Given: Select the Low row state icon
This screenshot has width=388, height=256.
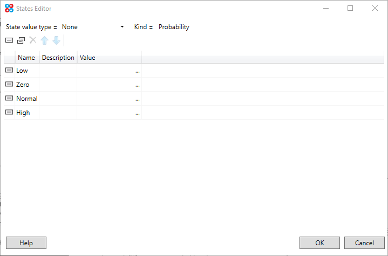Looking at the screenshot, I should point(9,71).
